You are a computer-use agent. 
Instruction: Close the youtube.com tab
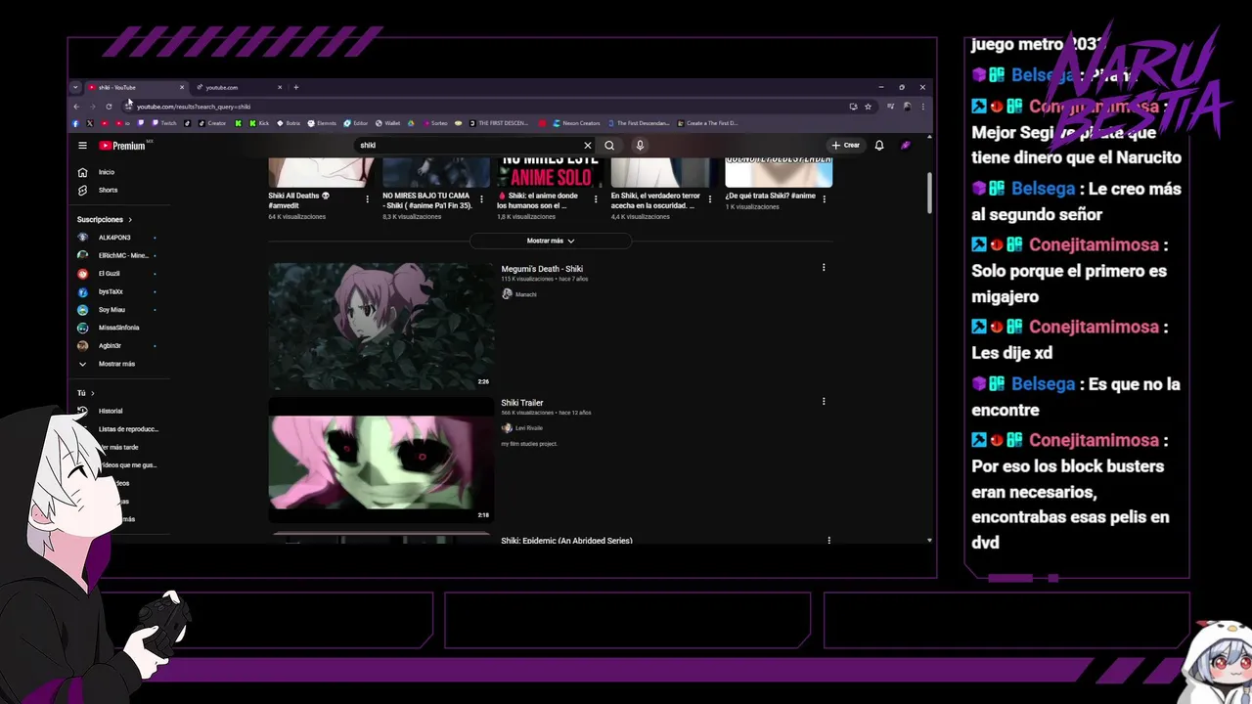(280, 87)
